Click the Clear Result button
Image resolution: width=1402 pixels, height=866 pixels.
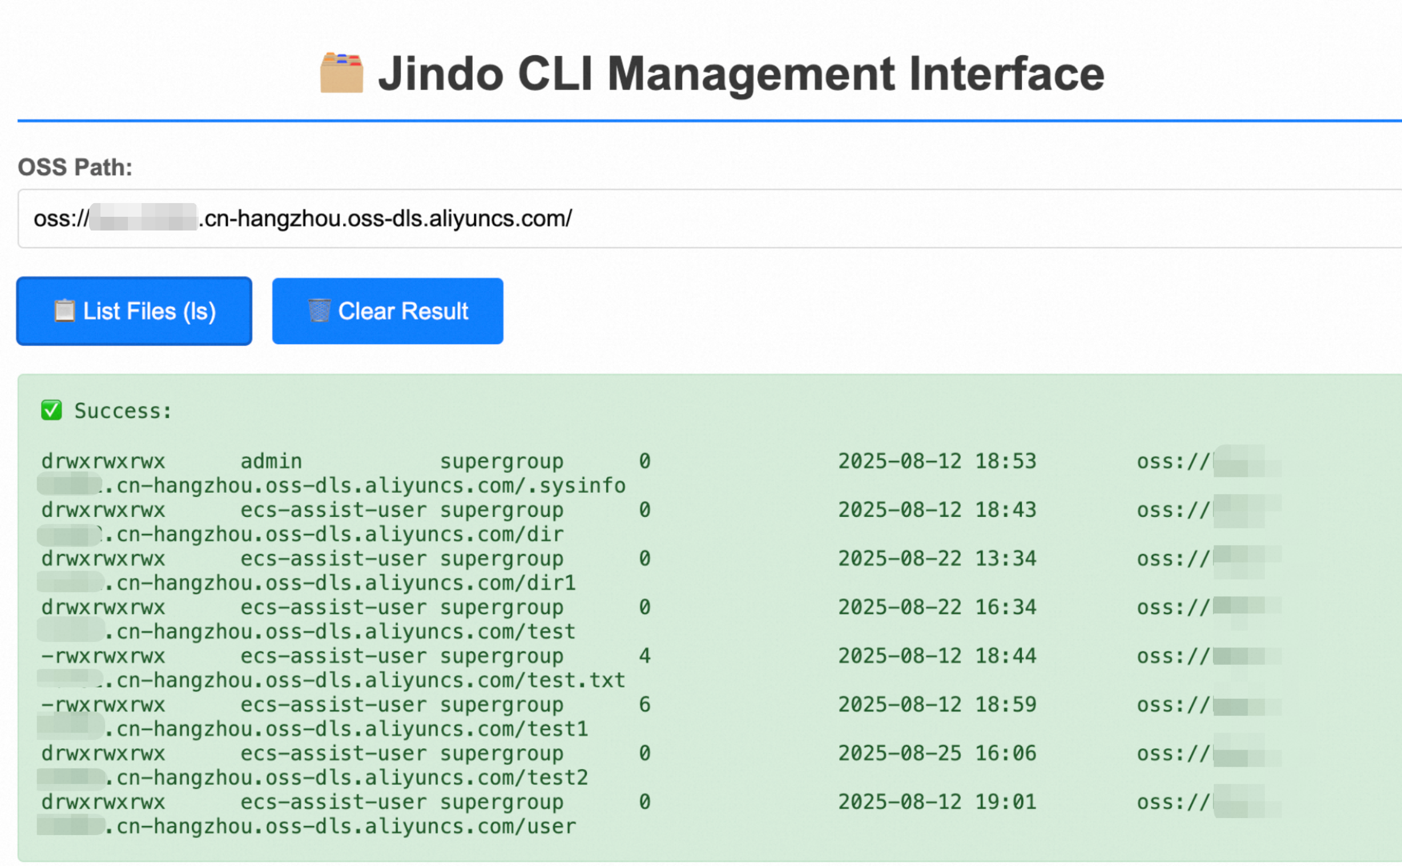(x=388, y=311)
